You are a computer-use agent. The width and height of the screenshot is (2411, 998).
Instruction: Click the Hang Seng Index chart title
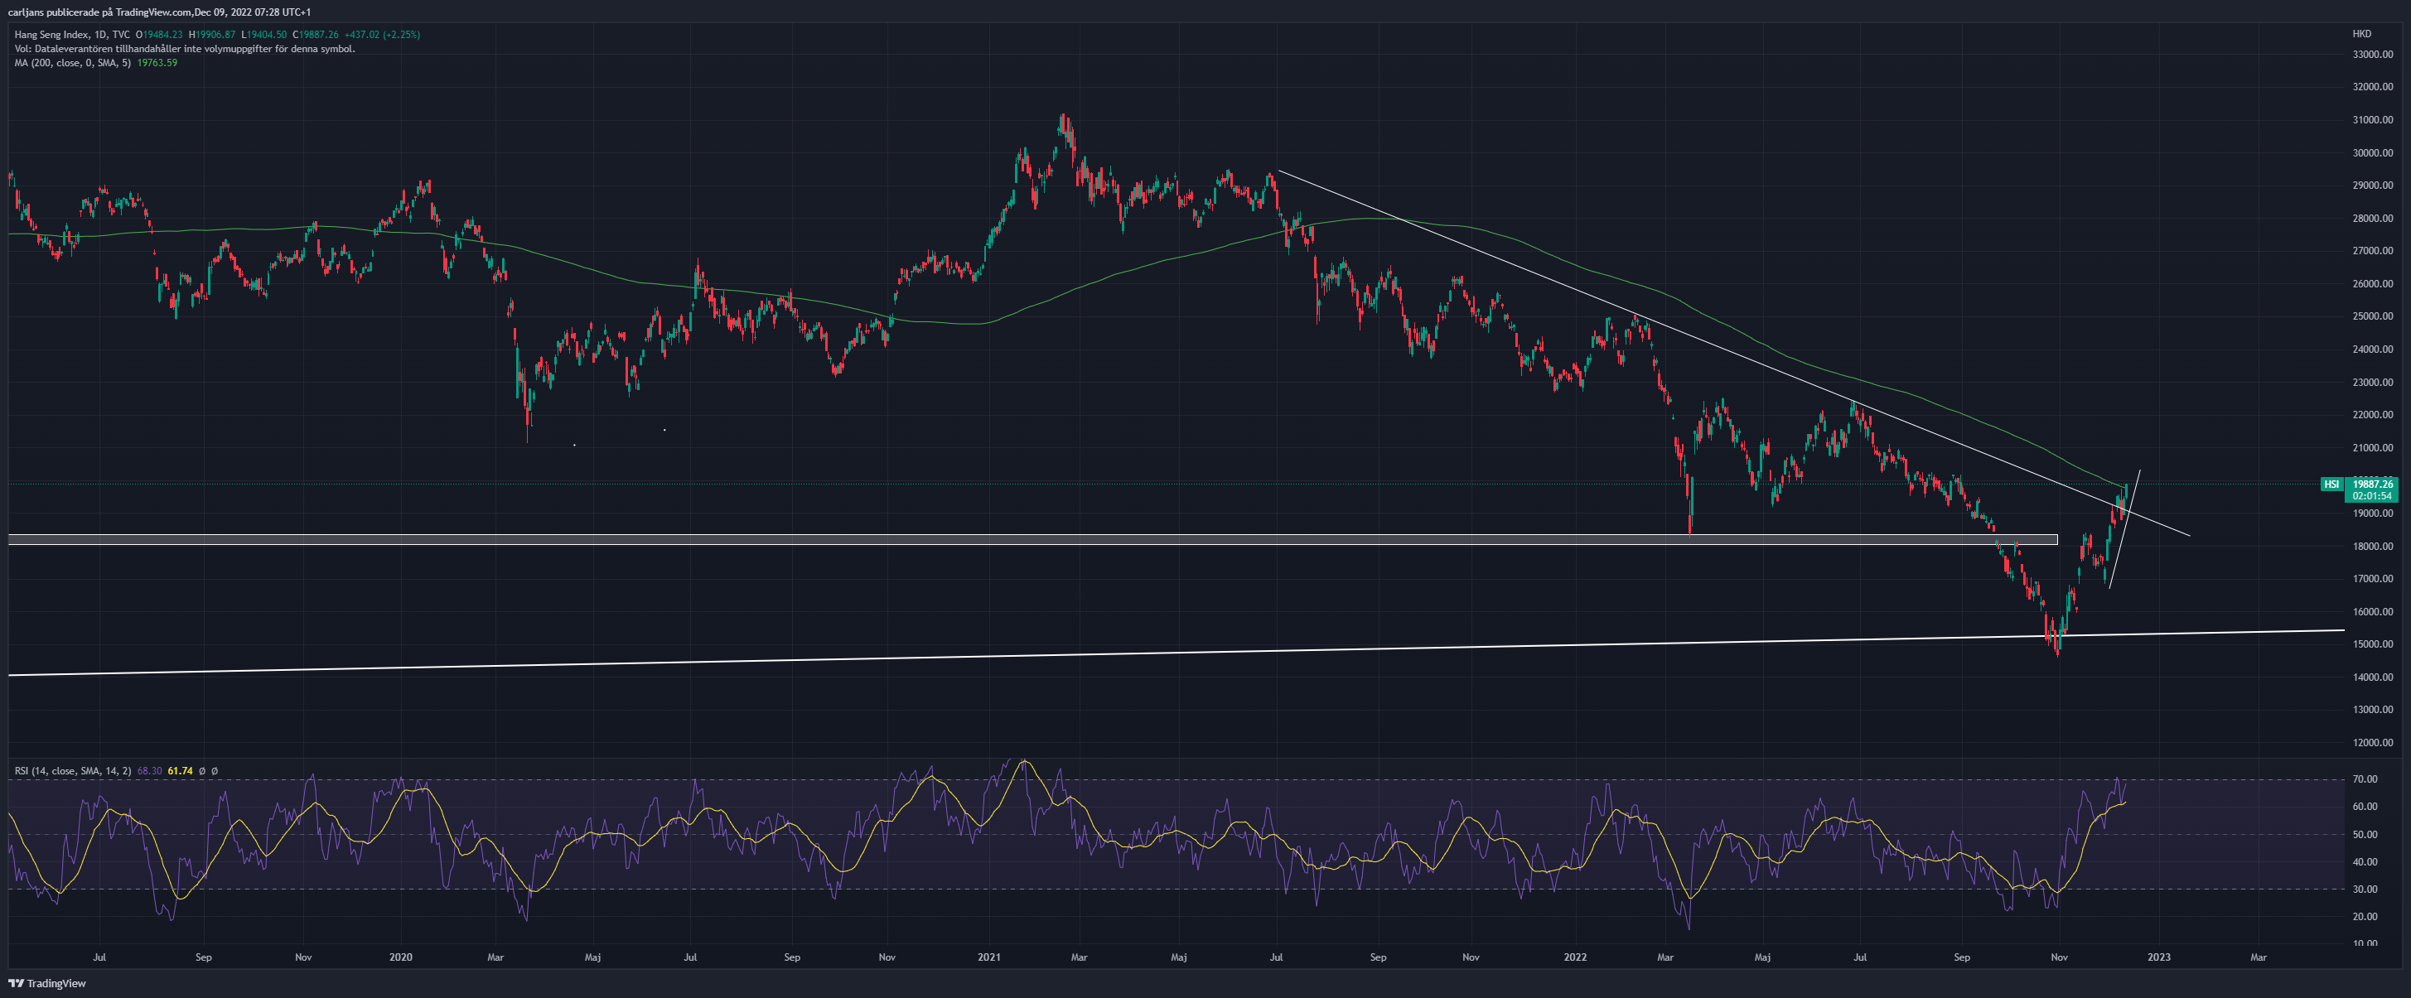[52, 35]
